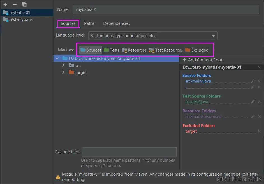Click the Test Source Folders heading
The image size is (264, 184).
(x=202, y=96)
